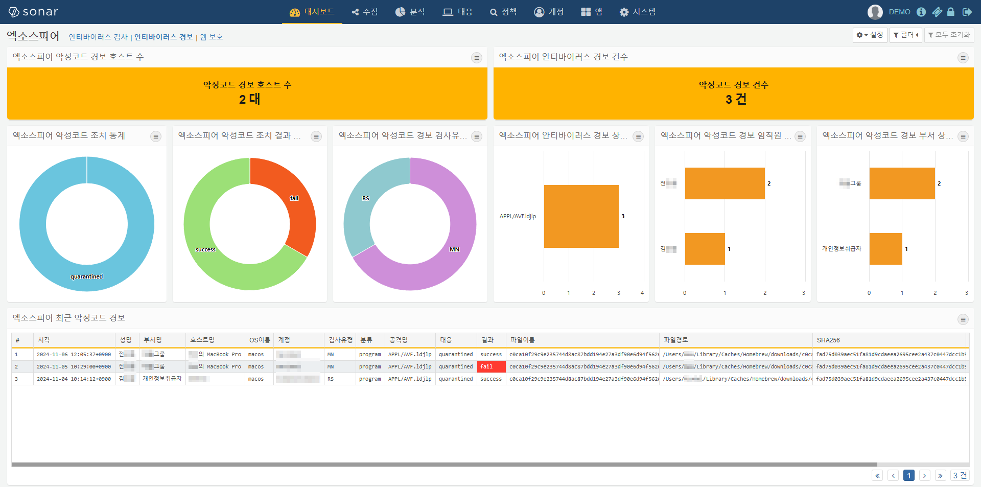Image resolution: width=981 pixels, height=487 pixels.
Task: Open menu of 최근 악성코드 경보 panel
Action: [963, 319]
